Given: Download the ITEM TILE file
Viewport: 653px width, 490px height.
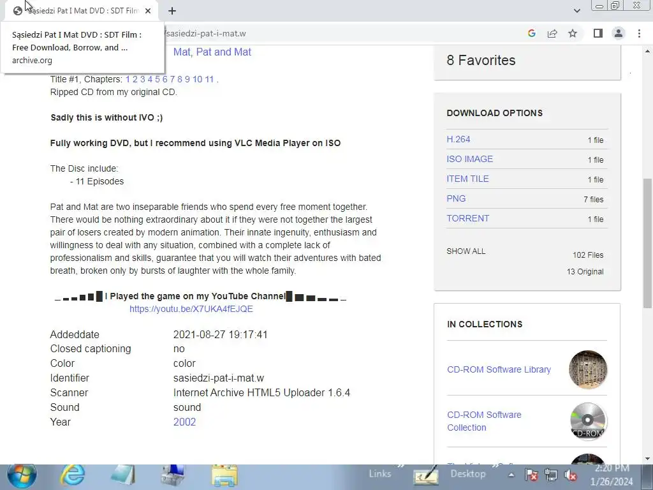Looking at the screenshot, I should pos(467,179).
